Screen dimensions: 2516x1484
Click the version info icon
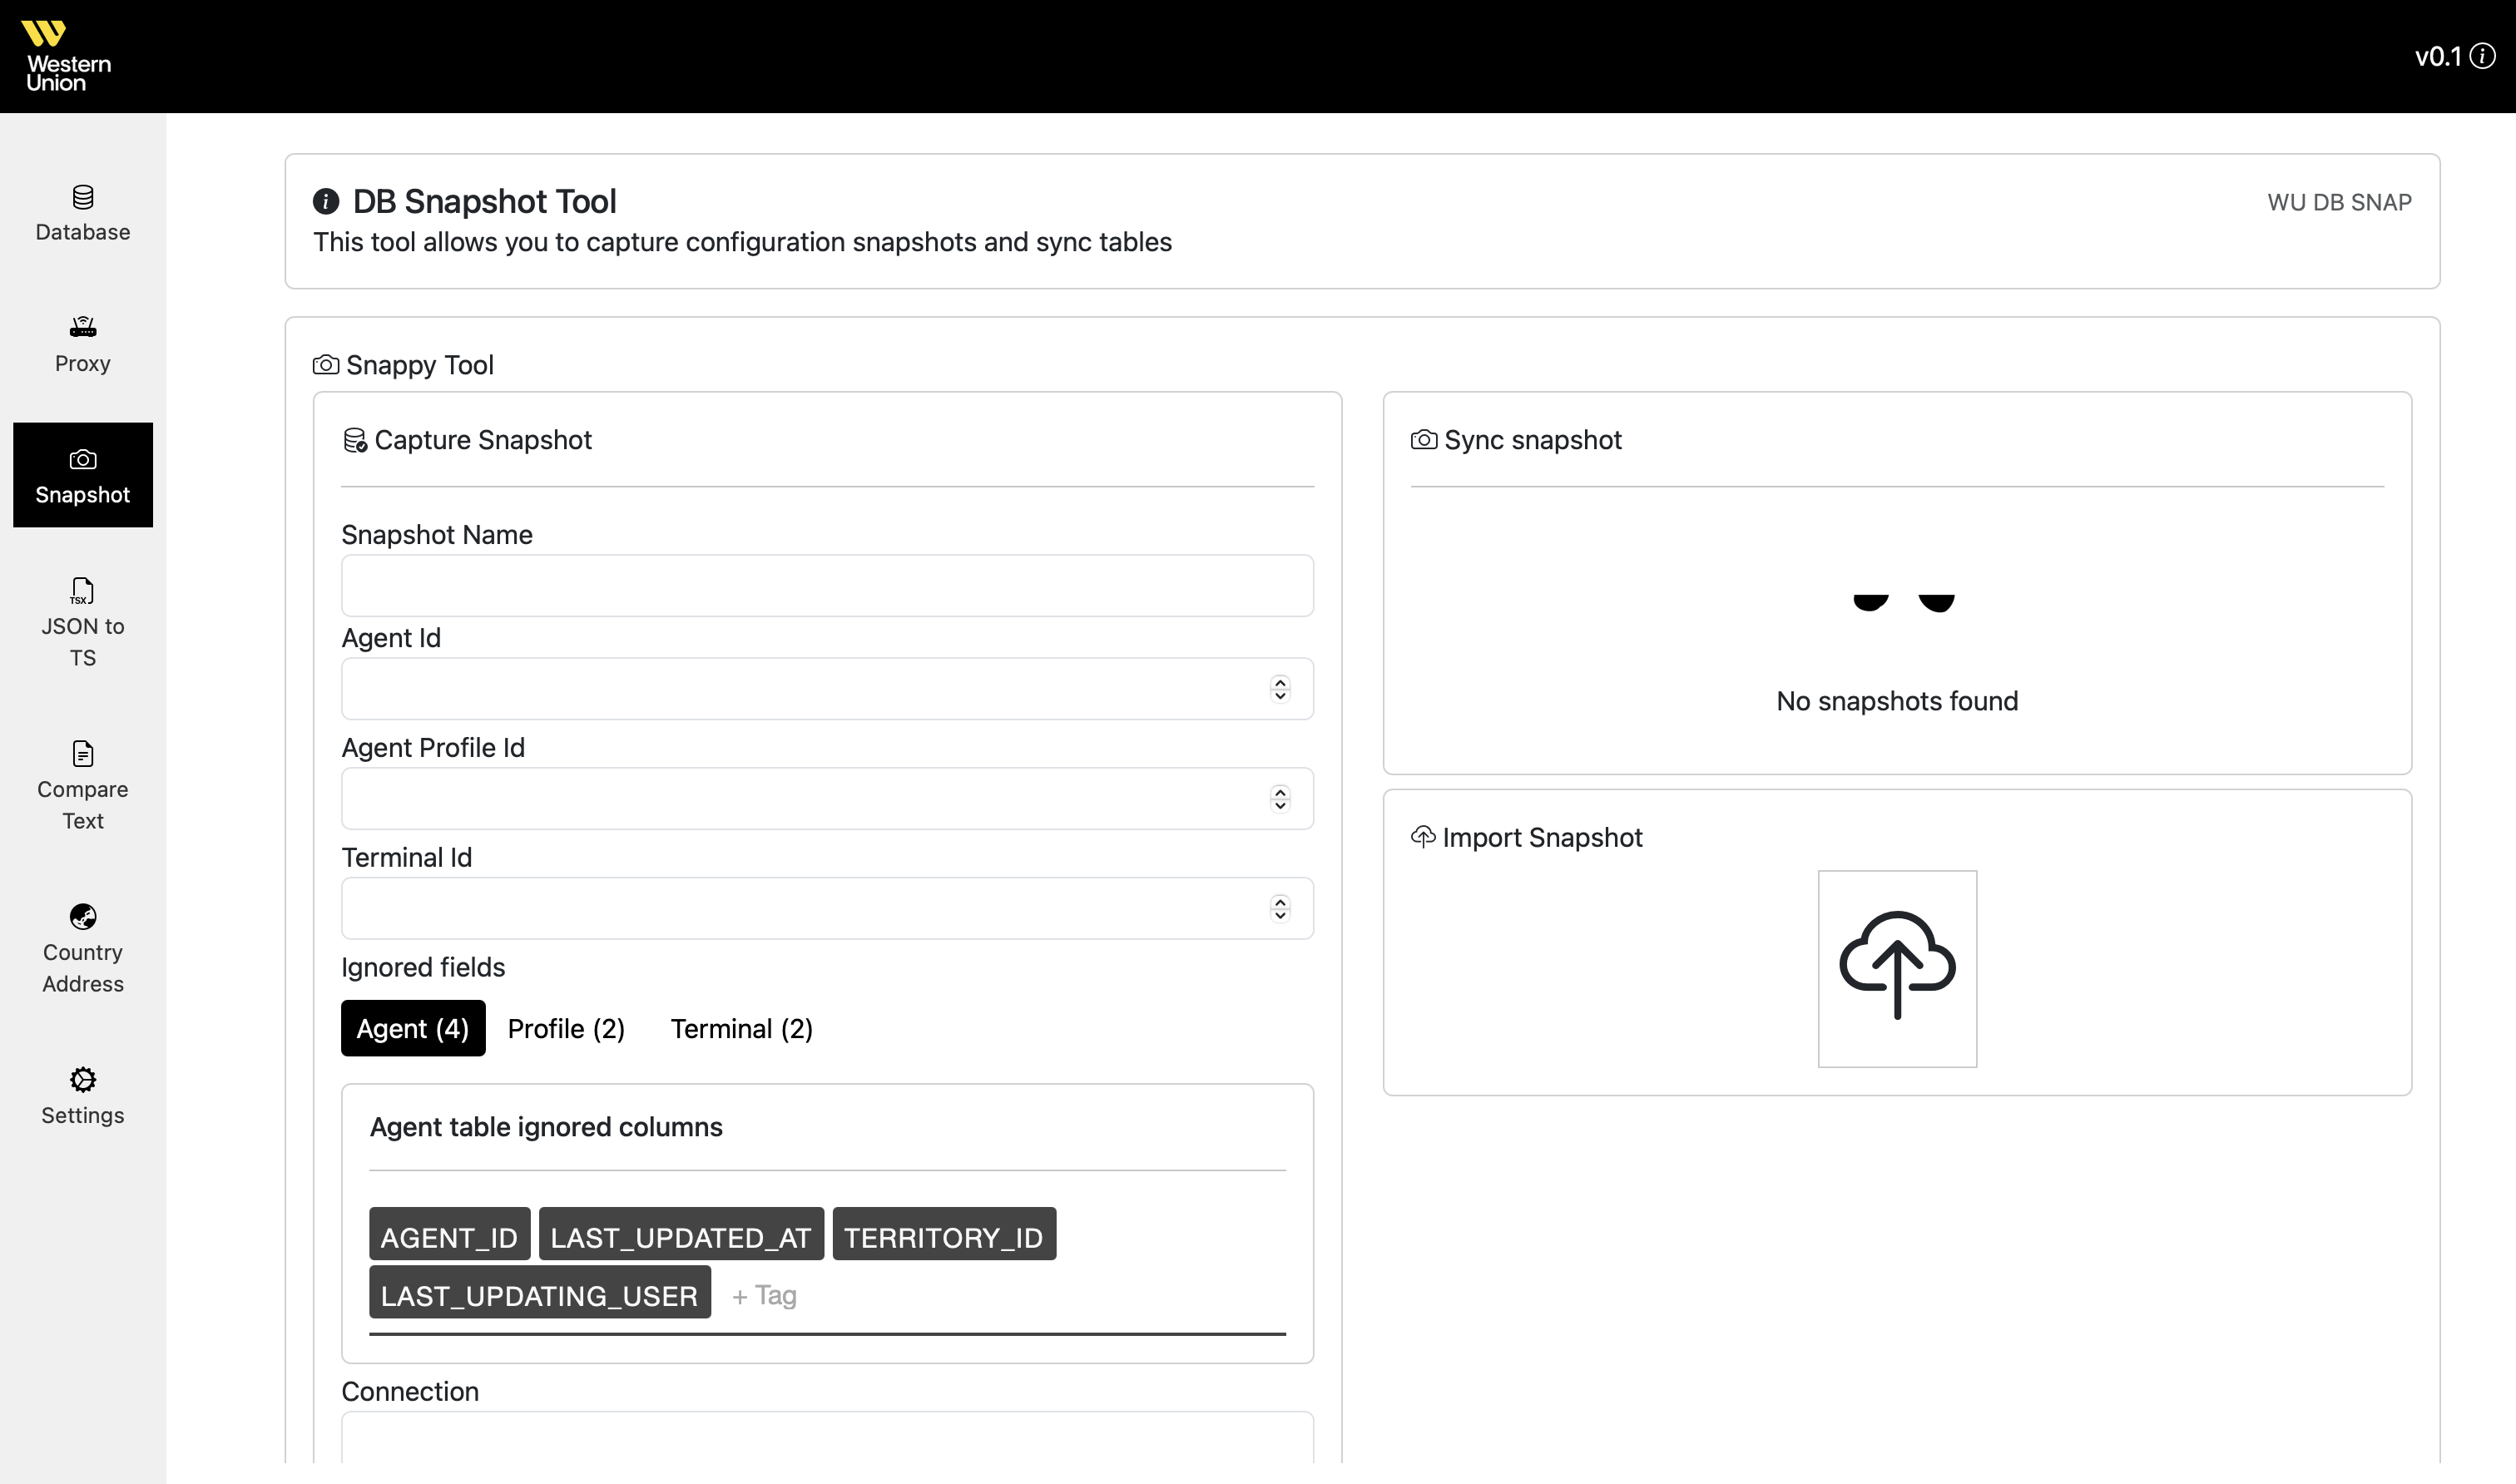tap(2482, 56)
